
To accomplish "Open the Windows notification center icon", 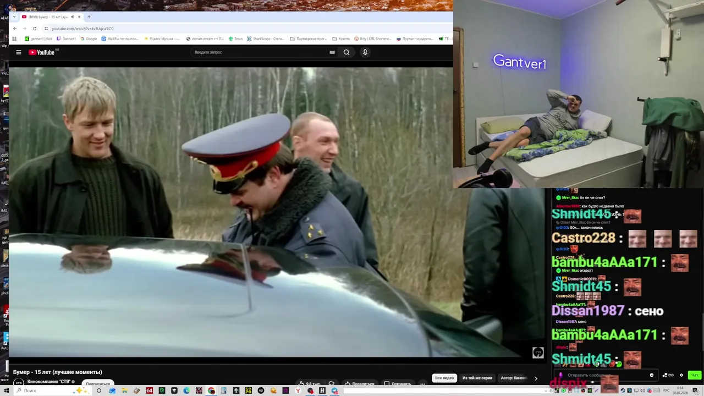I will [695, 391].
